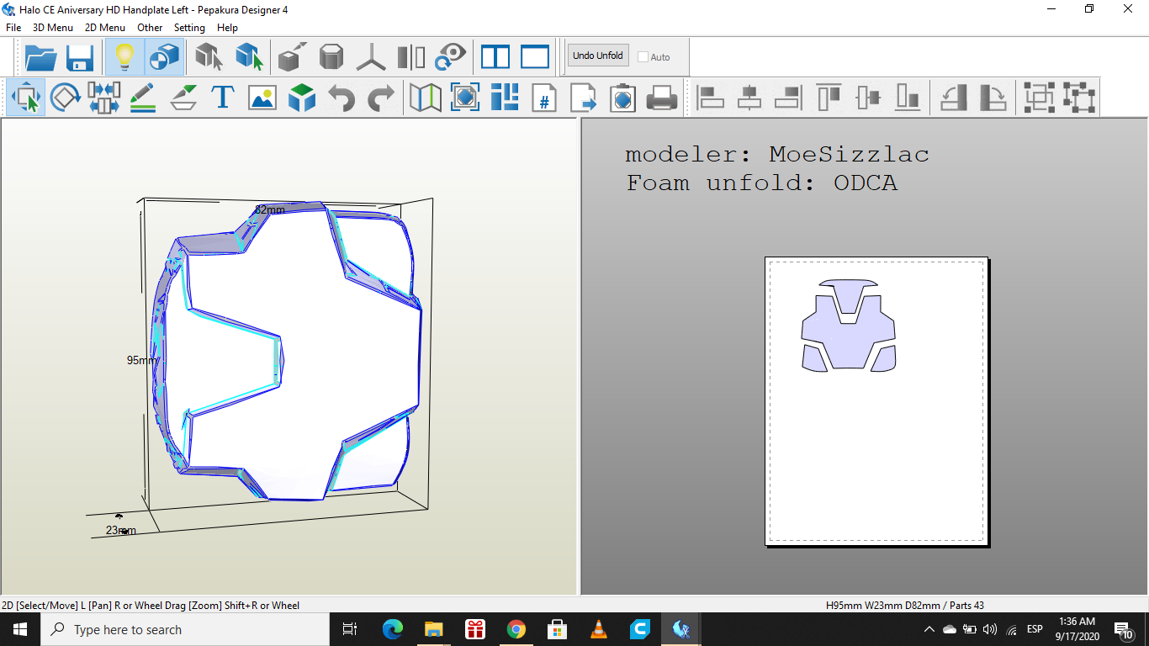Open the notification center
Viewport: 1149px width, 646px height.
(1124, 629)
